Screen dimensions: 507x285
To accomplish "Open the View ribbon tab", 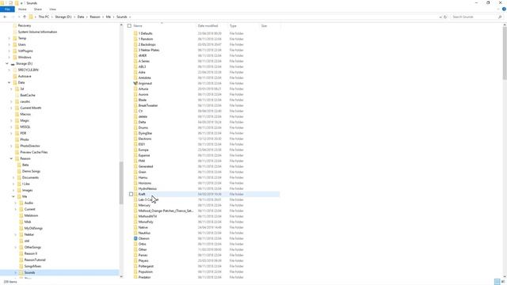I will (x=52, y=9).
